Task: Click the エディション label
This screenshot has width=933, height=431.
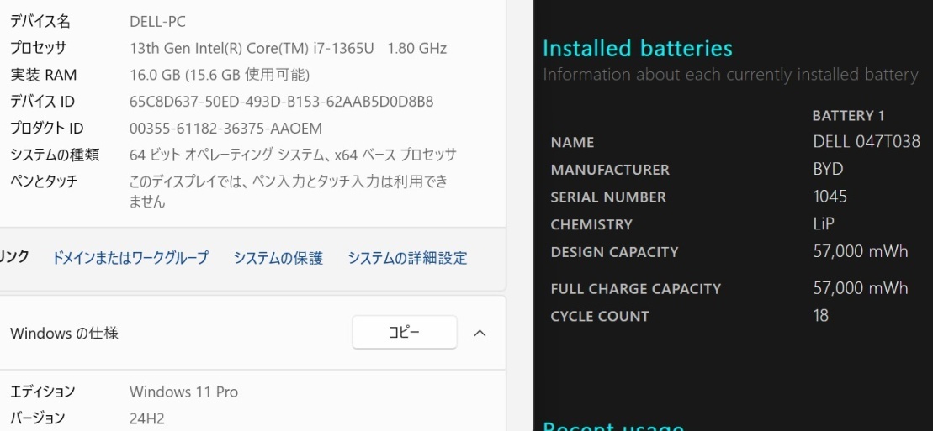Action: click(x=42, y=392)
